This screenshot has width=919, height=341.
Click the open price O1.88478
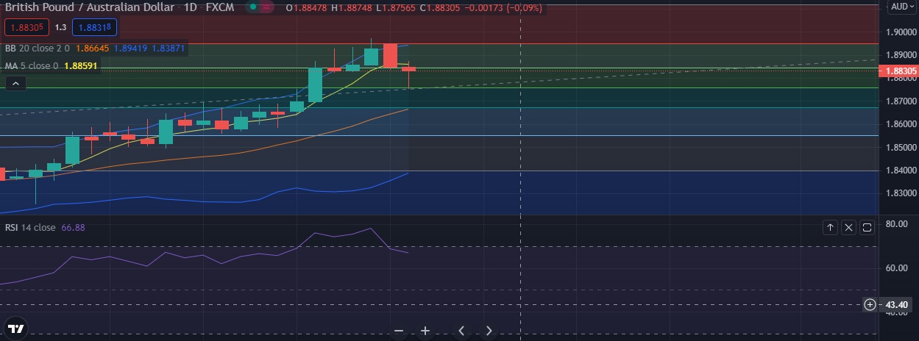306,7
